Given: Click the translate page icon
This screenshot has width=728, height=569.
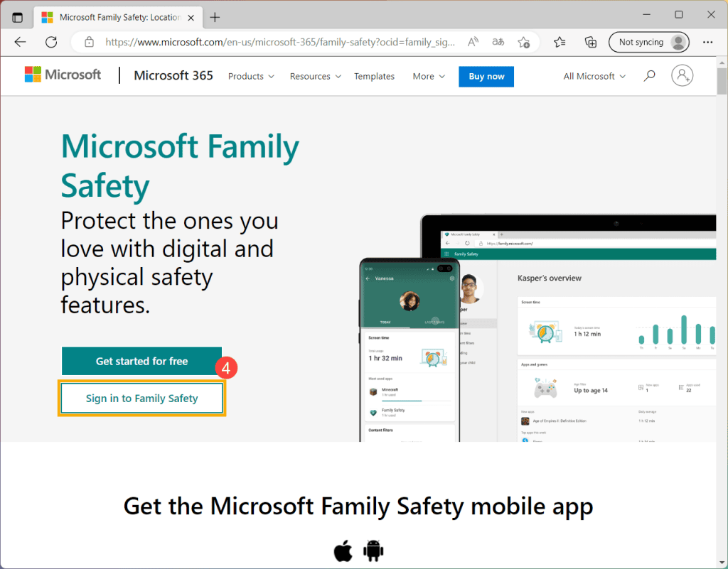Looking at the screenshot, I should click(x=498, y=42).
